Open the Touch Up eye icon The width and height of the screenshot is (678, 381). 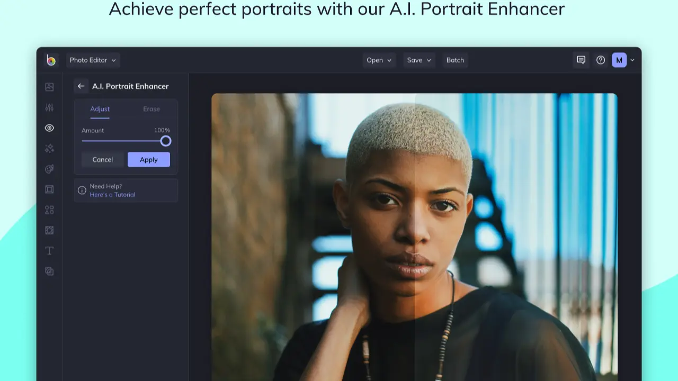click(49, 128)
